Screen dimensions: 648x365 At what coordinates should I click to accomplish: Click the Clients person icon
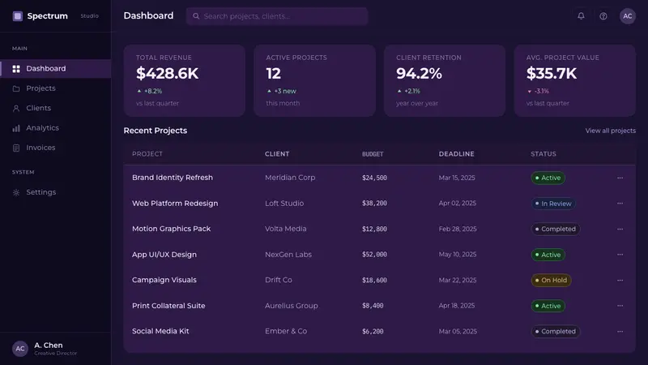point(16,109)
